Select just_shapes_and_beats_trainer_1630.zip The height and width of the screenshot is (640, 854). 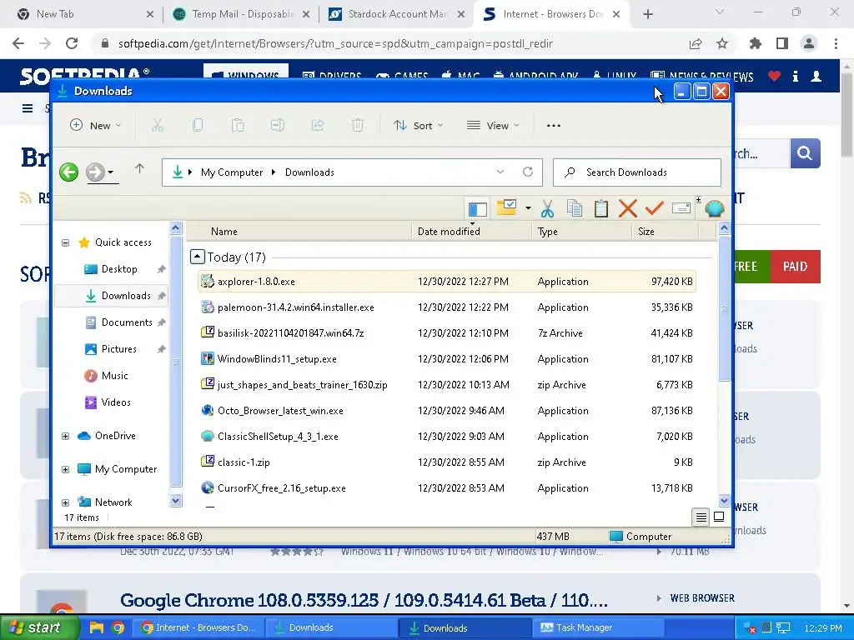447,385
